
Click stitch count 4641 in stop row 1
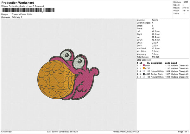click(x=148, y=65)
